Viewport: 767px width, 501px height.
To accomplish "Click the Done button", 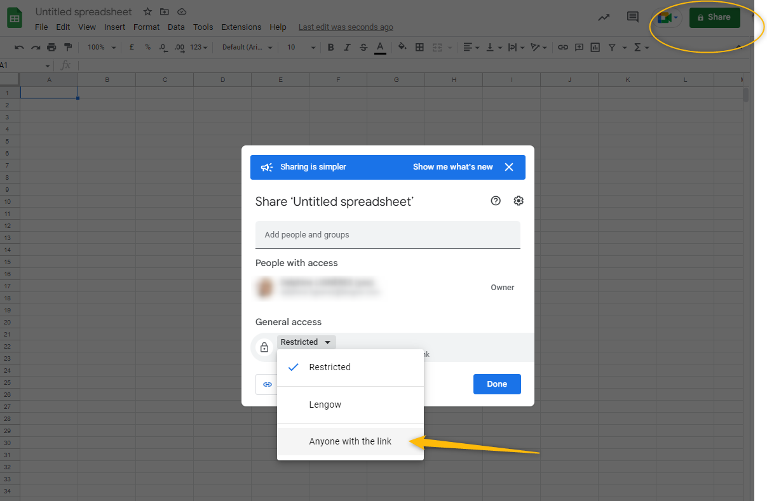I will [x=497, y=384].
